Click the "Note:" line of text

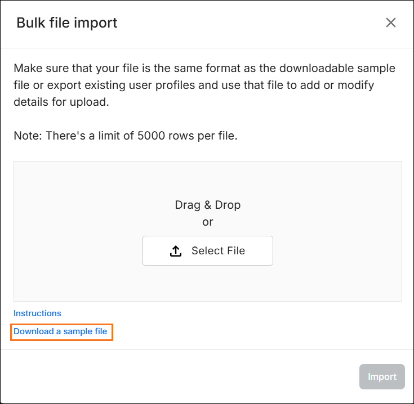click(125, 136)
